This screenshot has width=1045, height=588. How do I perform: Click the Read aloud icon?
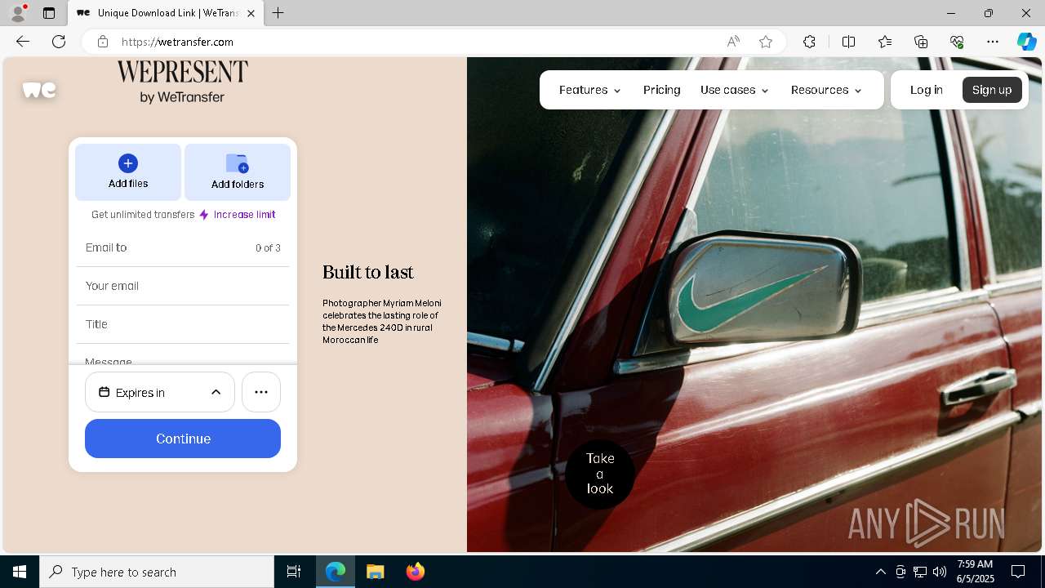[x=733, y=42]
